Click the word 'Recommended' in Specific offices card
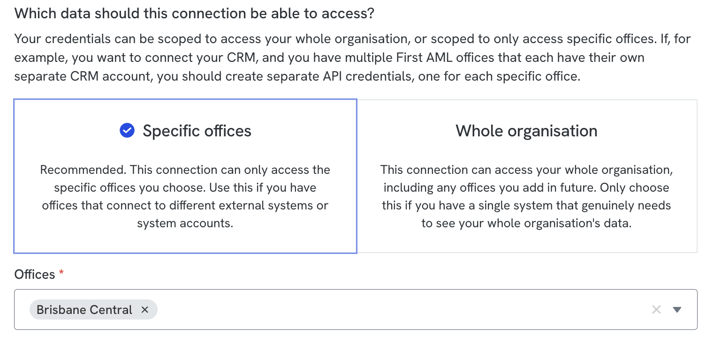This screenshot has width=714, height=343. pyautogui.click(x=84, y=170)
